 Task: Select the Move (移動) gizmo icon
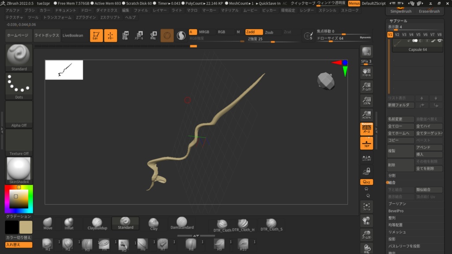(x=125, y=35)
